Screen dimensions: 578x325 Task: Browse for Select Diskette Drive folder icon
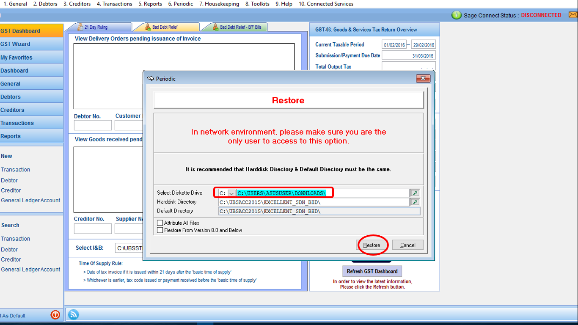click(415, 193)
